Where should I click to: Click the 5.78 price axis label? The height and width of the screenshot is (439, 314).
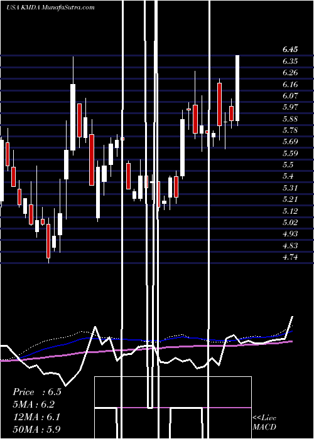point(290,130)
